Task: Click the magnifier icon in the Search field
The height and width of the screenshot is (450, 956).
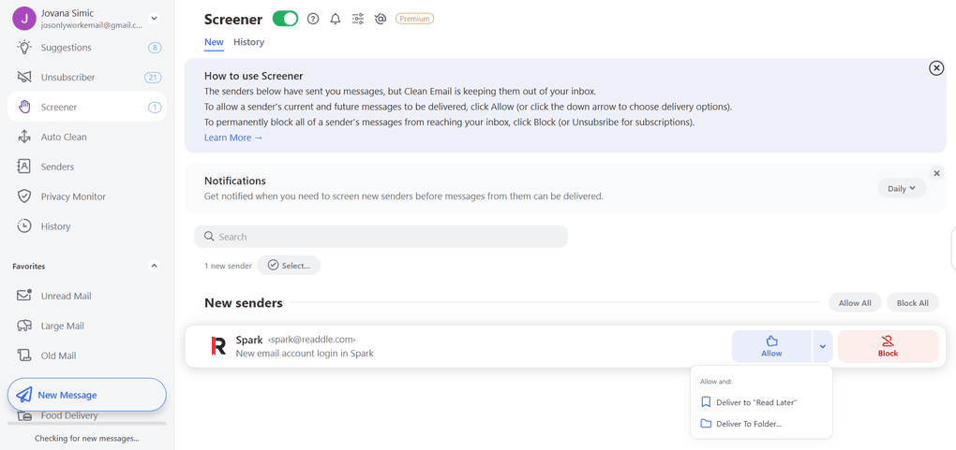Action: 209,237
